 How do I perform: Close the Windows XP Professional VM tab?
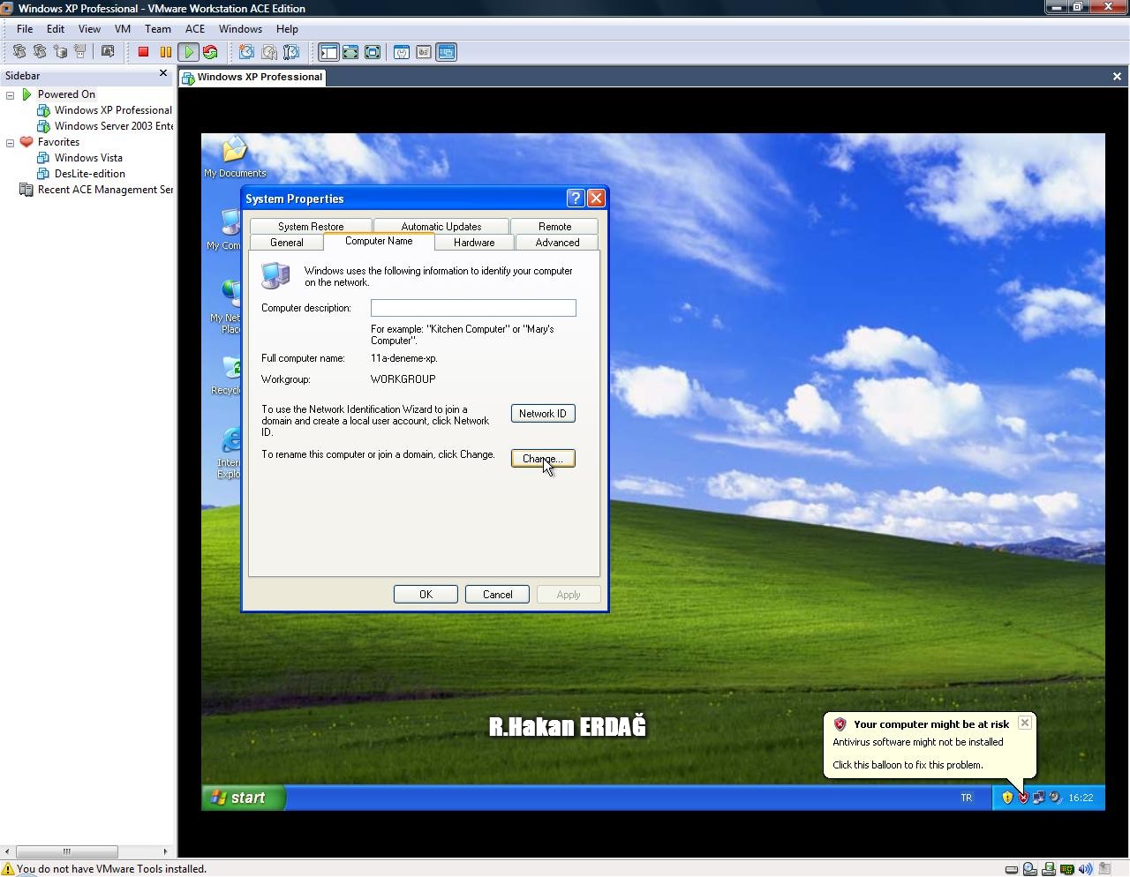coord(1117,77)
